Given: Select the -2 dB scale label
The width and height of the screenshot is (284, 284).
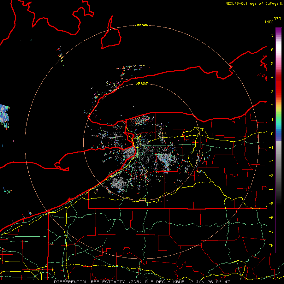Looking at the screenshot, I should 271,162.
